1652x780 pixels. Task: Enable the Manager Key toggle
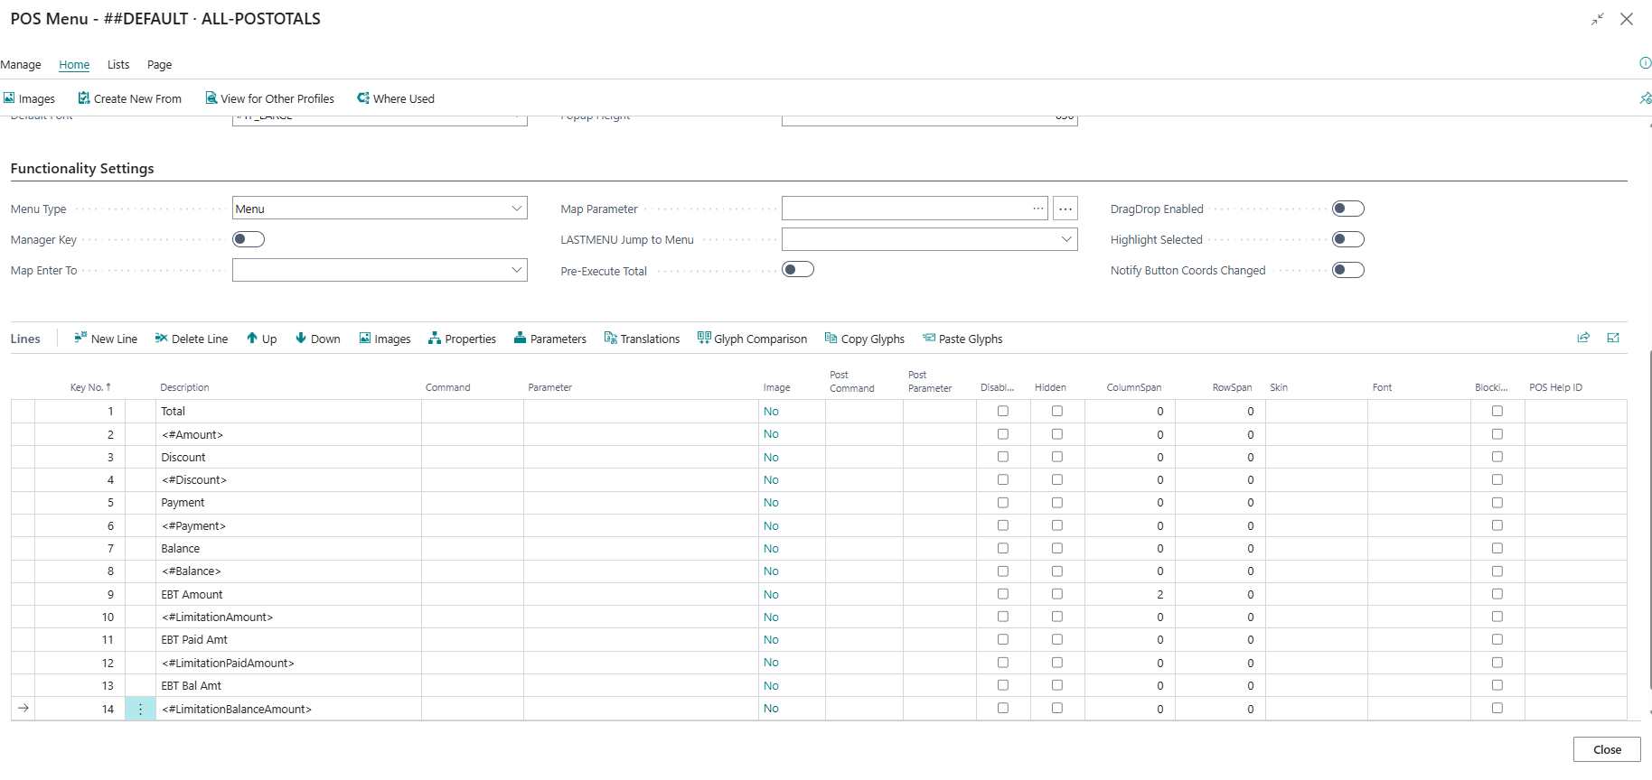[249, 239]
